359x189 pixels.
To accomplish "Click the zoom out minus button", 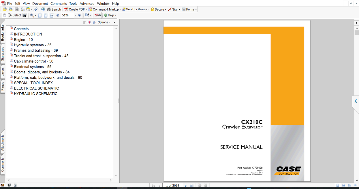I will pos(58,15).
